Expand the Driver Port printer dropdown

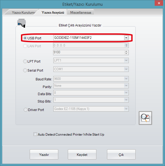point(126,109)
